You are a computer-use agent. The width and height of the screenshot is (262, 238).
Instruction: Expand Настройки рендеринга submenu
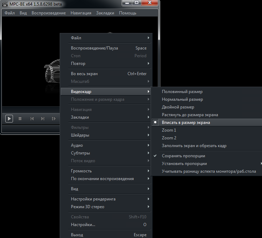pos(106,199)
